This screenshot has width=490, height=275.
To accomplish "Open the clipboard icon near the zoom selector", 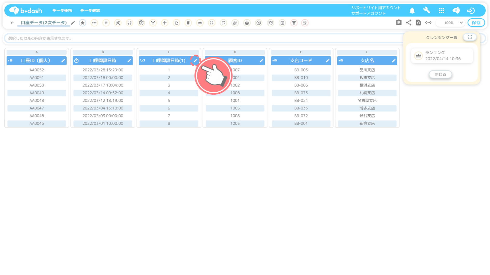I will click(x=399, y=23).
